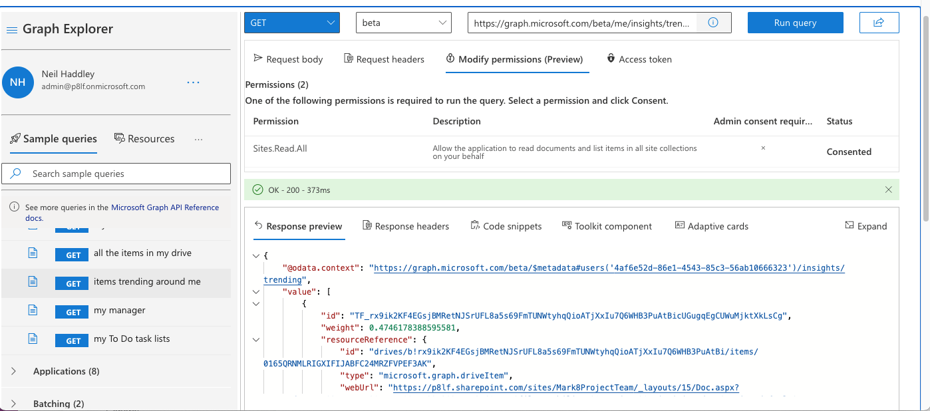Open the ellipsis next to Resources tab
The width and height of the screenshot is (930, 411).
[x=198, y=139]
